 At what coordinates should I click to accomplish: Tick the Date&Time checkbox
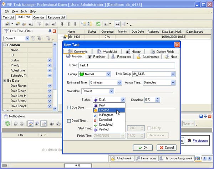(x=69, y=121)
